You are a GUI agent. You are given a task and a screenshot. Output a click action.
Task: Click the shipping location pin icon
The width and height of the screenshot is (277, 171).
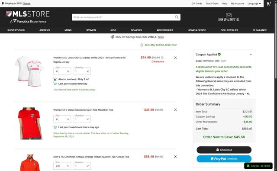coord(3,3)
